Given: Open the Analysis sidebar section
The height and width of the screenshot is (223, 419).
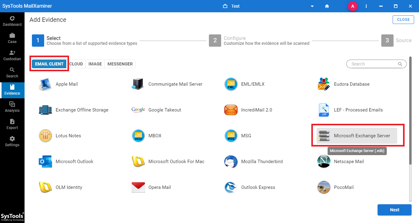Looking at the screenshot, I should coord(12,107).
